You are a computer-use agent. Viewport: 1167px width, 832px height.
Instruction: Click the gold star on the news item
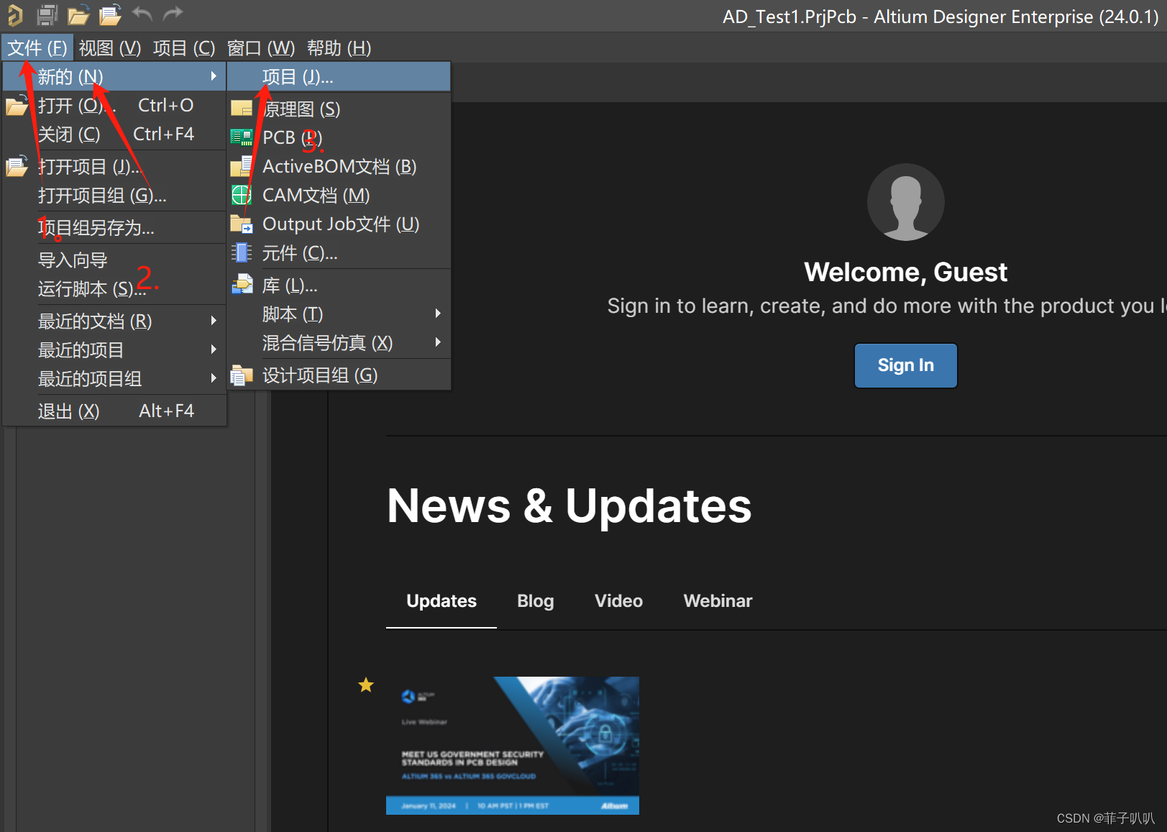coord(366,685)
